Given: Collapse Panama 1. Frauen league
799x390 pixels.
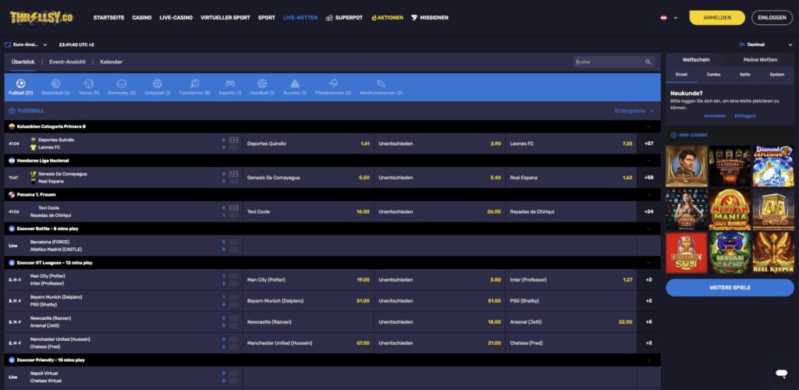Looking at the screenshot, I should pos(648,194).
